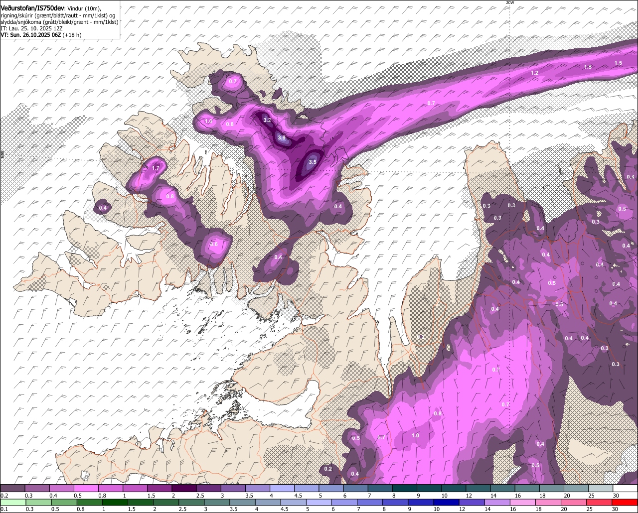Viewport: 638px width, 513px height.
Task: Click the 4.5 label in upper legend row
Action: 298,496
